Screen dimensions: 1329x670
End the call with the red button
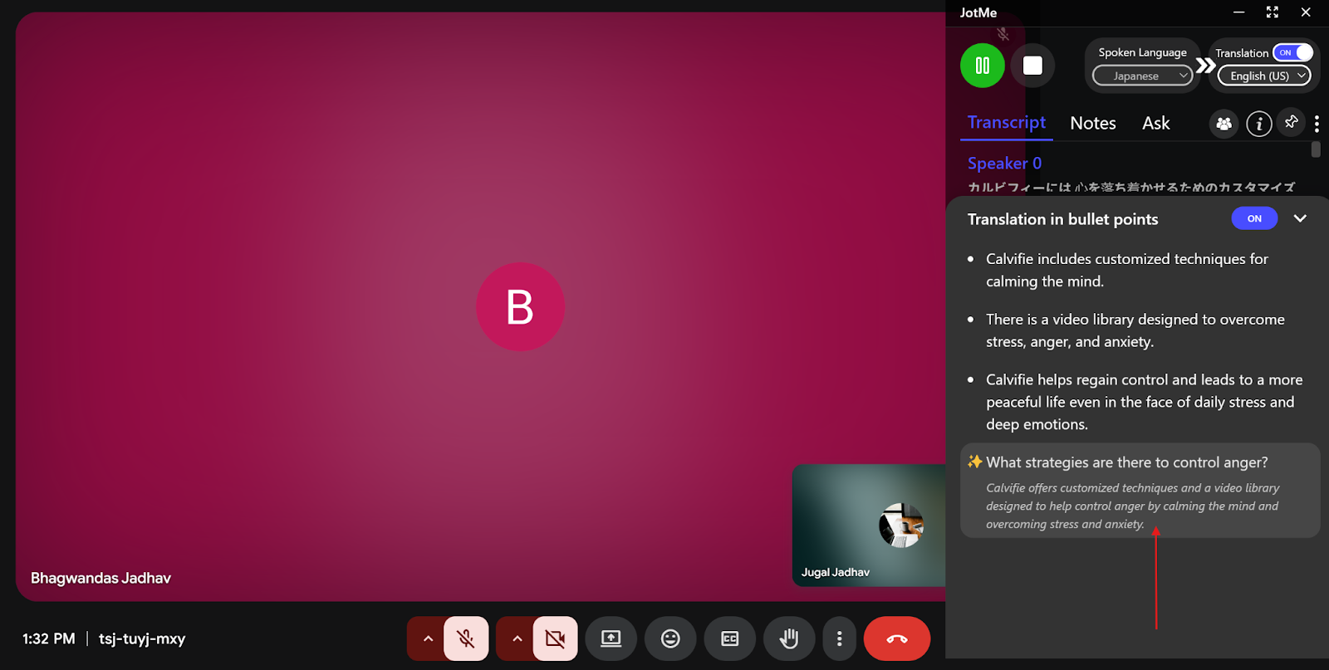coord(897,638)
